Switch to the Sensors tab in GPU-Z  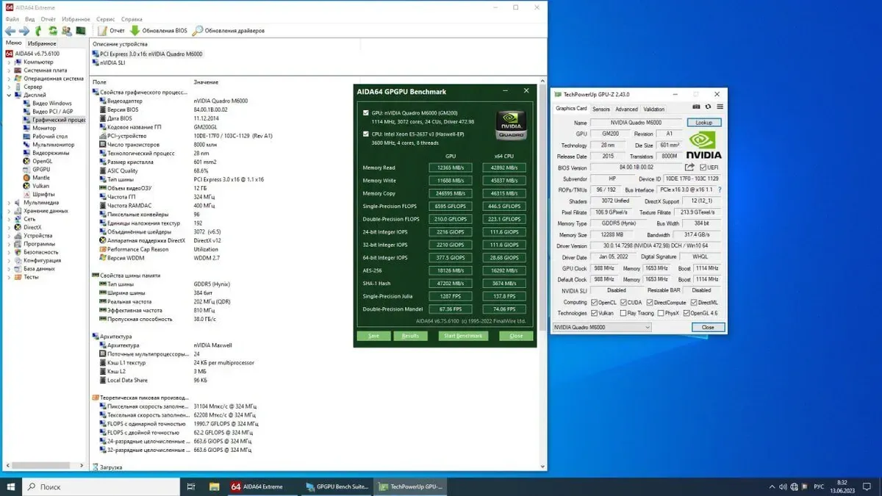coord(600,109)
